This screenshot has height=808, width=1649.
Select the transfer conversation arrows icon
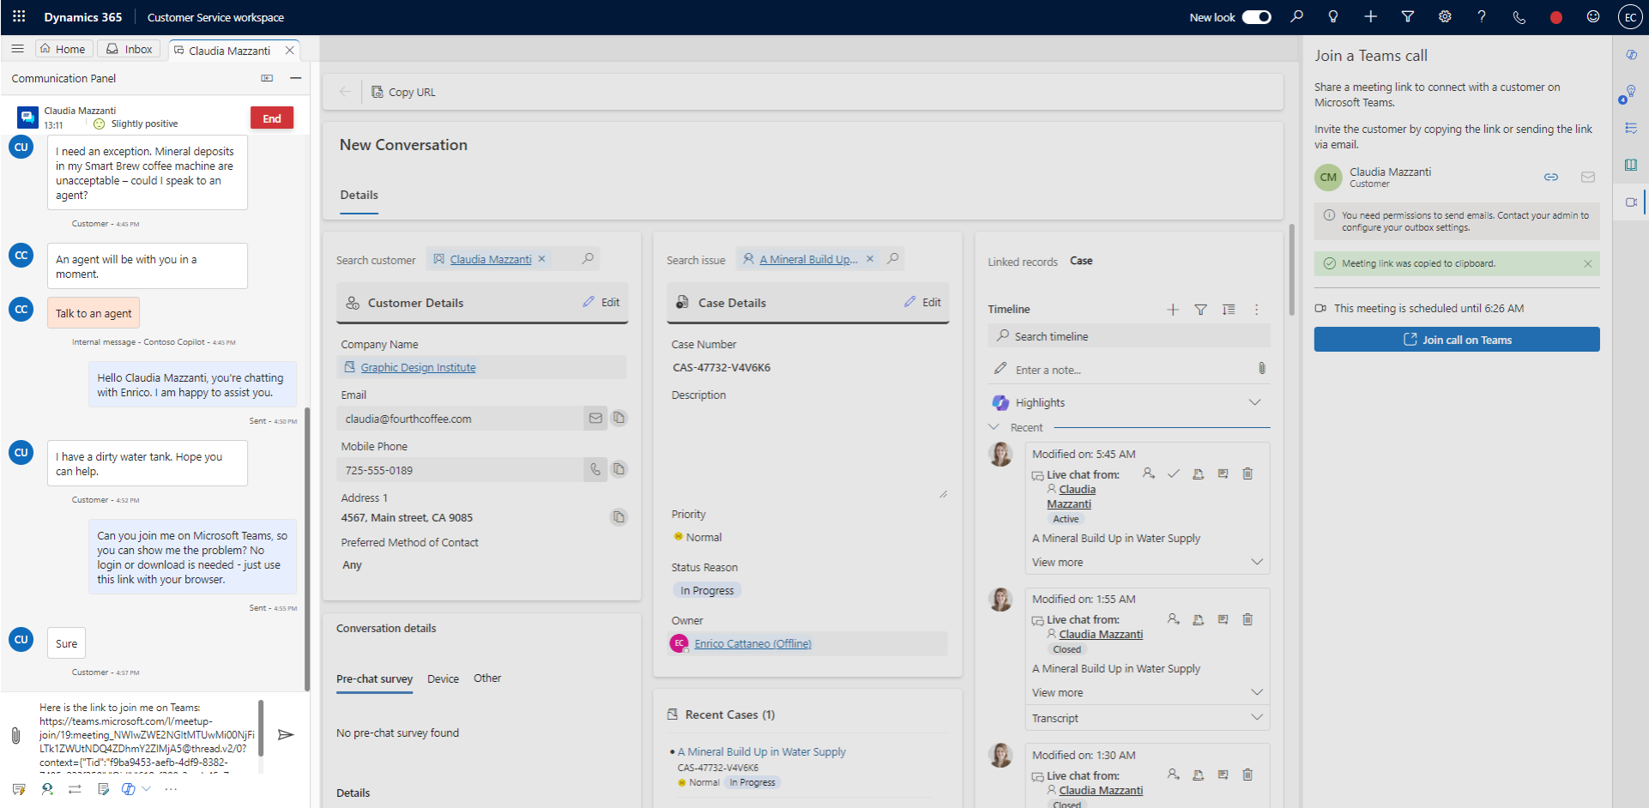tap(76, 788)
